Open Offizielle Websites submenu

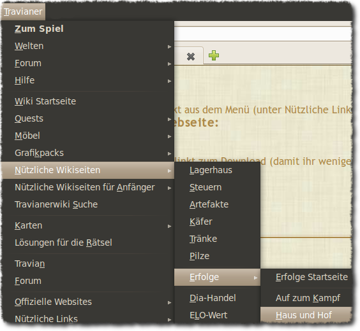click(87, 302)
